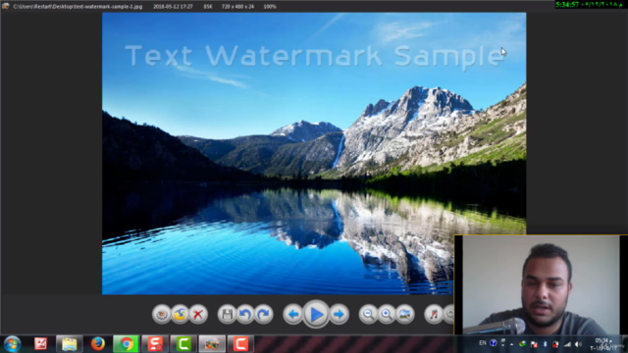Click the music note icon in toolbar
The image size is (628, 353).
pos(434,314)
